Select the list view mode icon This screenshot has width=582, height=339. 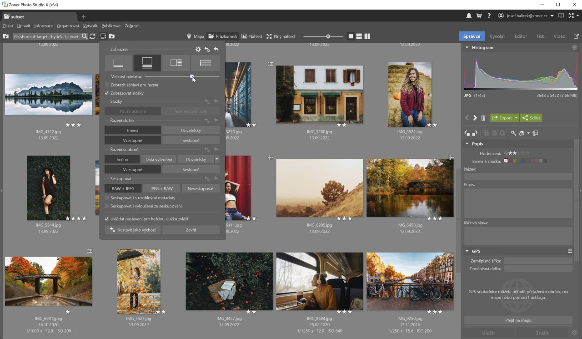[x=206, y=62]
